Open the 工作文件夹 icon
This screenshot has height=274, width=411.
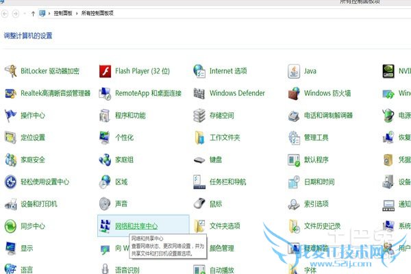click(199, 138)
